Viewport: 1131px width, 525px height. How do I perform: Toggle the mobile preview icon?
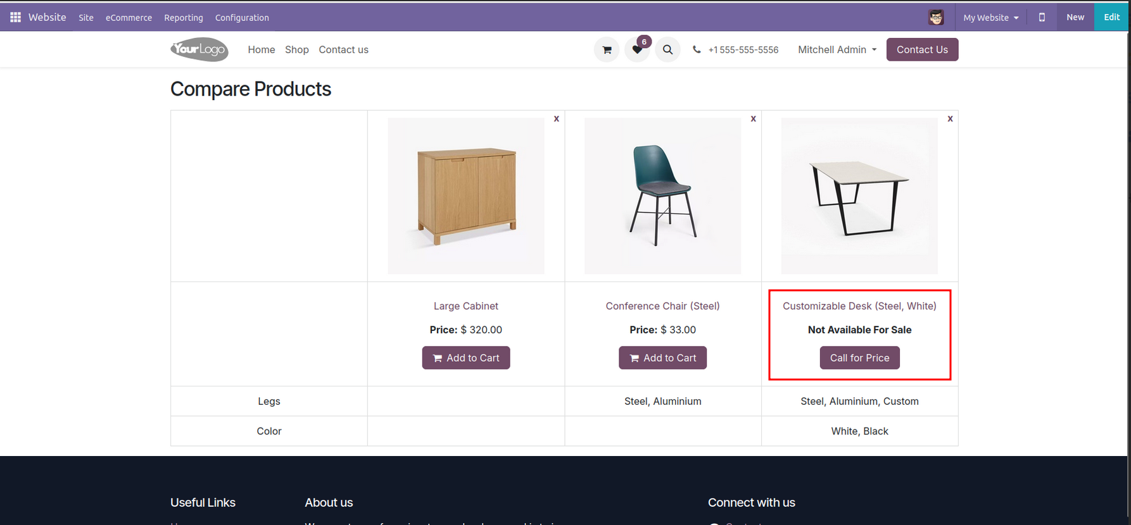point(1042,17)
